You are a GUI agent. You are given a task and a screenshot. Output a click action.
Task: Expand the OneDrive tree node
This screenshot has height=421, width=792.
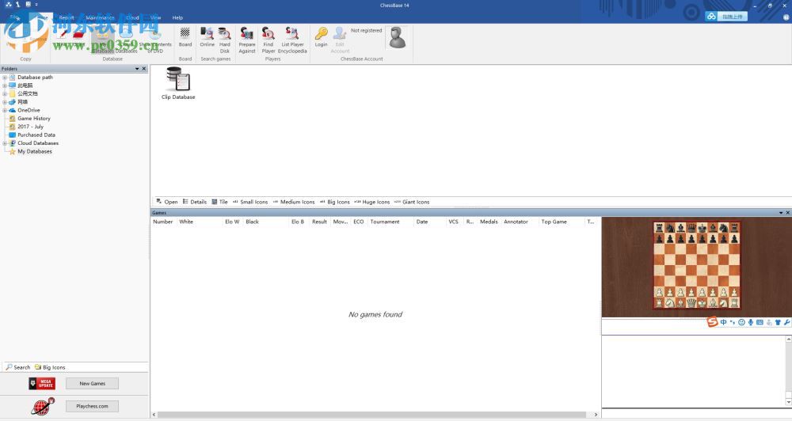[5, 110]
